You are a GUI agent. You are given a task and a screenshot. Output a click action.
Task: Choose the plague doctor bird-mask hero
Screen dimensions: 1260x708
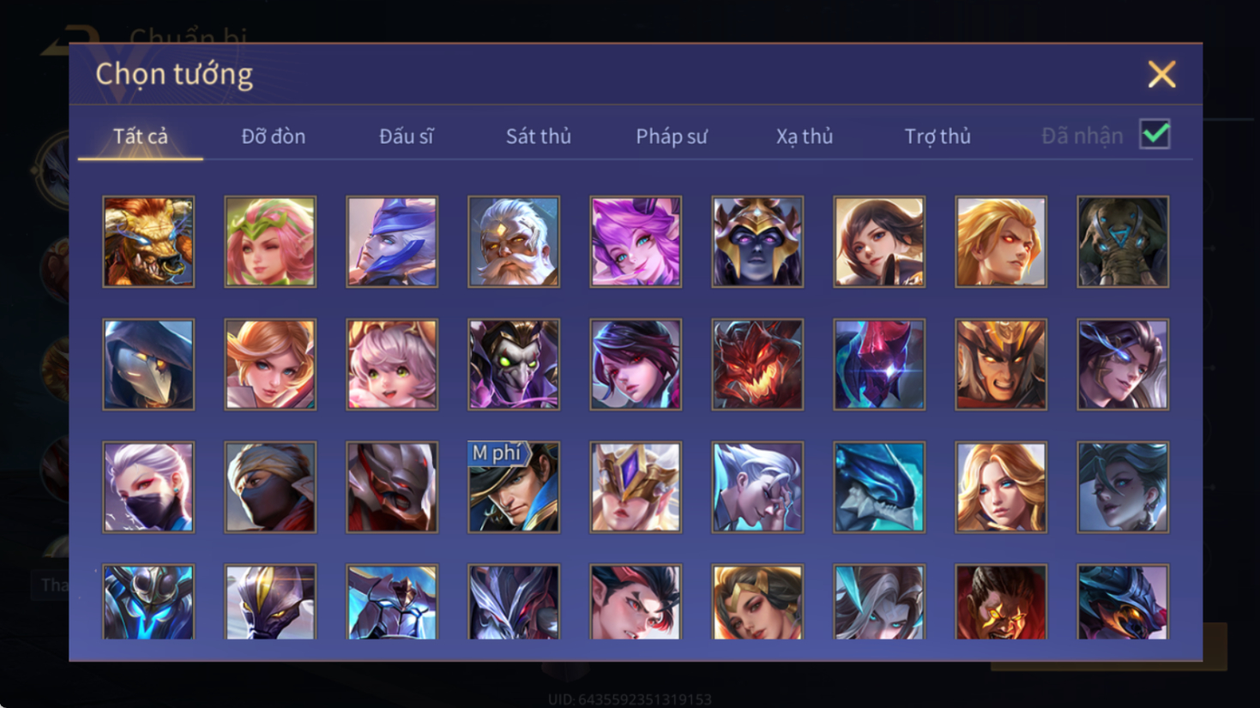tap(148, 364)
